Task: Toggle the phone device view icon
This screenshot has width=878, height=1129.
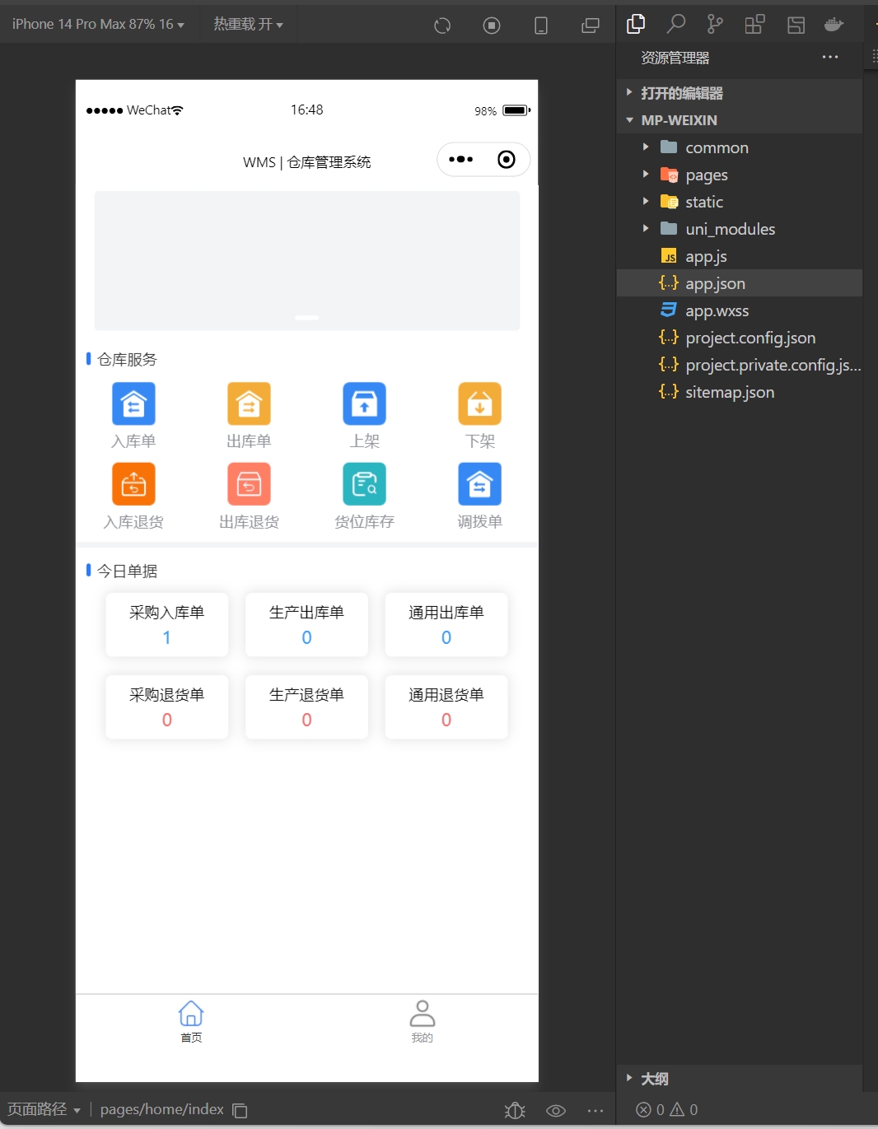Action: tap(541, 26)
